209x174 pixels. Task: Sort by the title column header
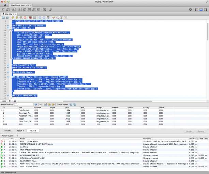point(26,108)
